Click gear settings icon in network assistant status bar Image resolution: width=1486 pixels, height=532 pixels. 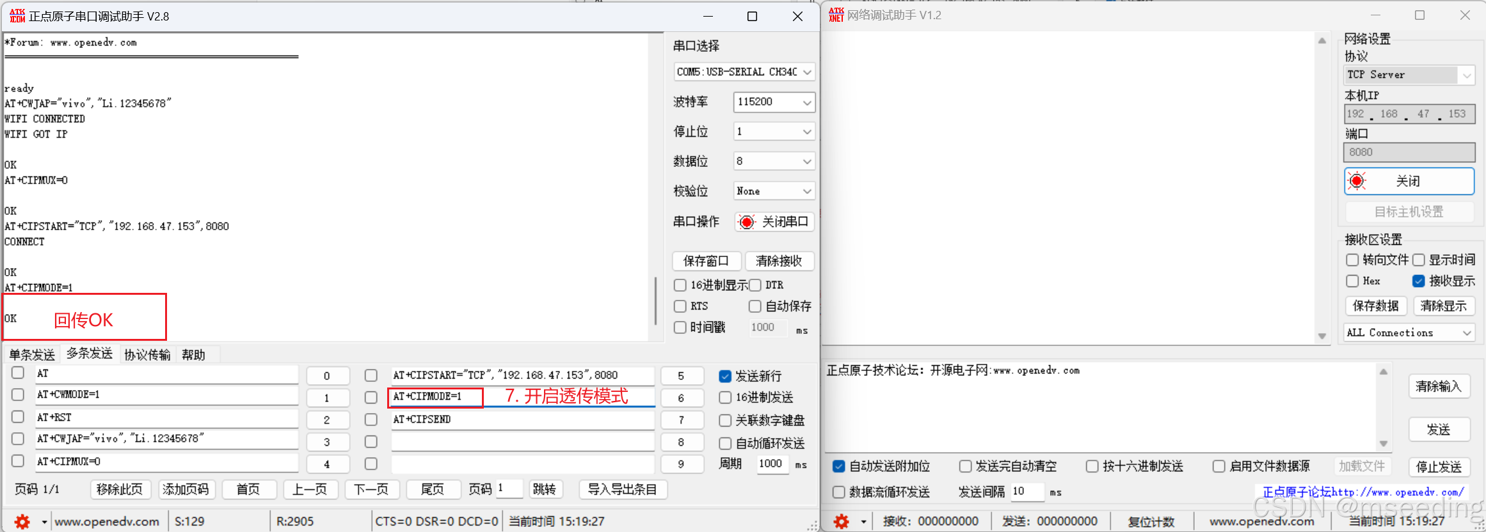point(842,521)
